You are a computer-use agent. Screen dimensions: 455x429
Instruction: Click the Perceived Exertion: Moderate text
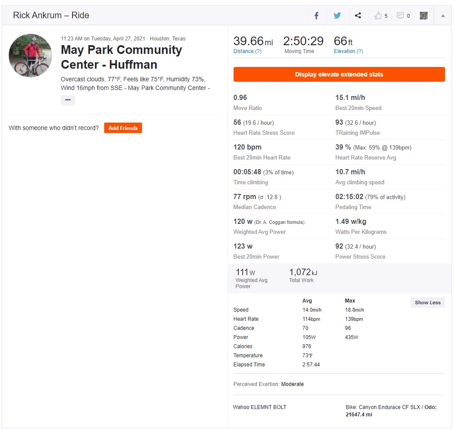tap(268, 384)
